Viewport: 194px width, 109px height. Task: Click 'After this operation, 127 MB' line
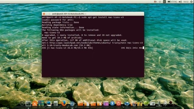click(x=85, y=40)
